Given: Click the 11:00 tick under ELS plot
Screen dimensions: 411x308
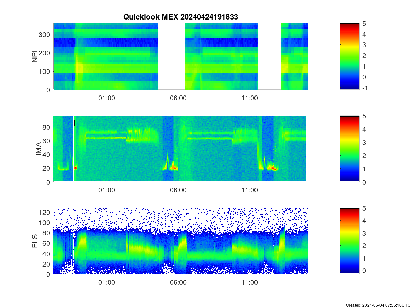Looking at the screenshot, I should coord(249,283).
